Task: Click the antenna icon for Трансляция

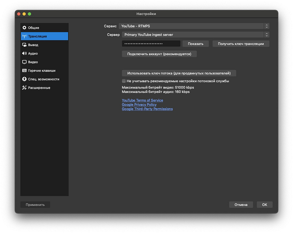Action: click(x=24, y=36)
